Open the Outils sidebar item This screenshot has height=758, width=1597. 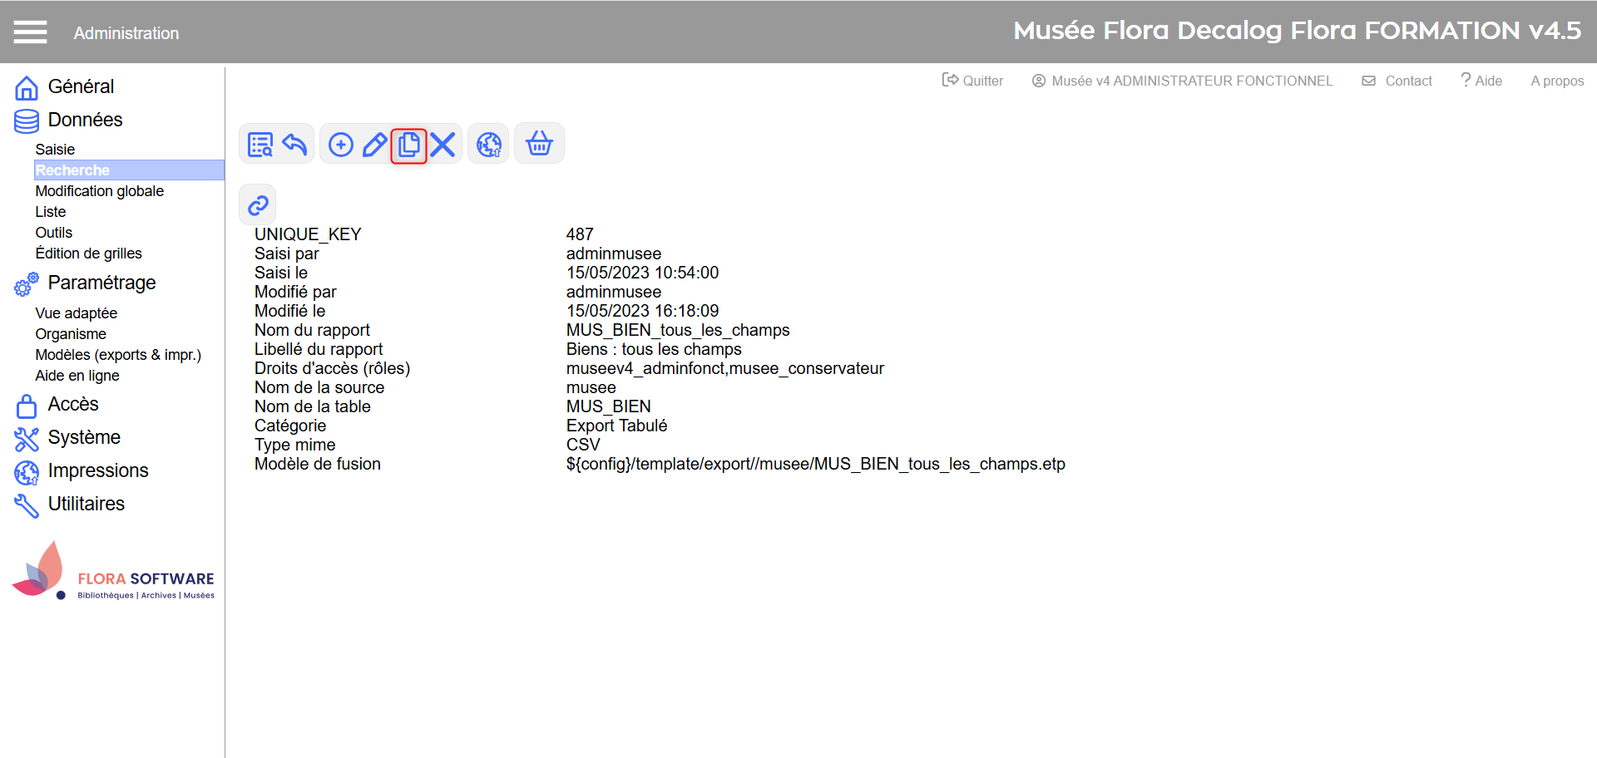(54, 233)
